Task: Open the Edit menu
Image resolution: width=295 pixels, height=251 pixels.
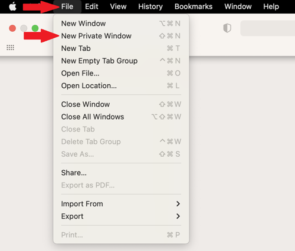Action: (x=91, y=6)
